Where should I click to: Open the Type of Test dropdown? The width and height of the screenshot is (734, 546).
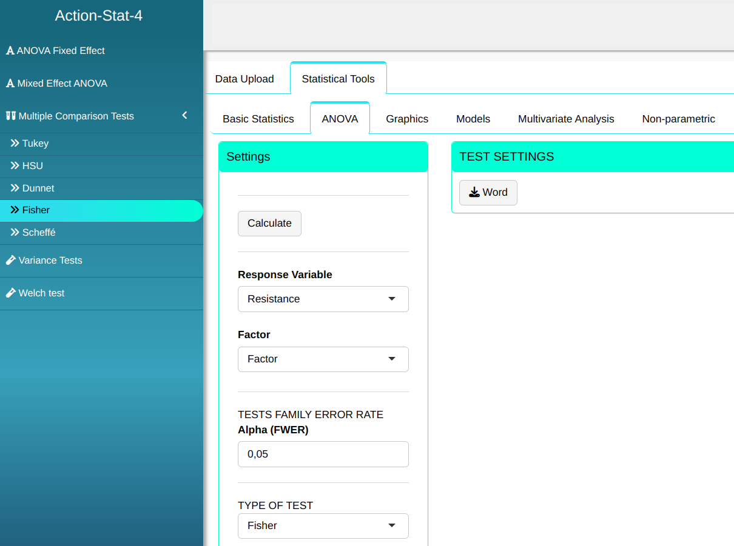coord(323,526)
